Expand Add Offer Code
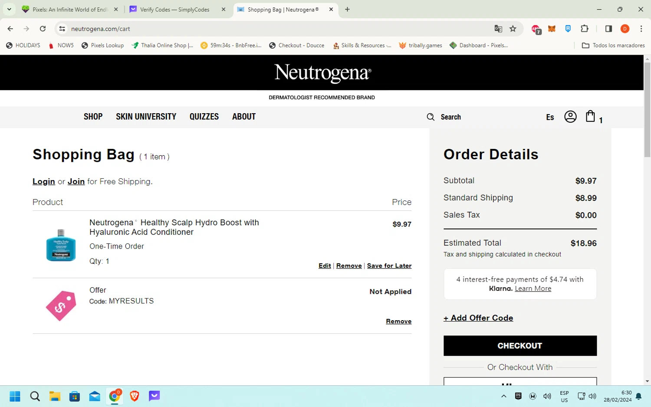The image size is (651, 407). point(478,318)
